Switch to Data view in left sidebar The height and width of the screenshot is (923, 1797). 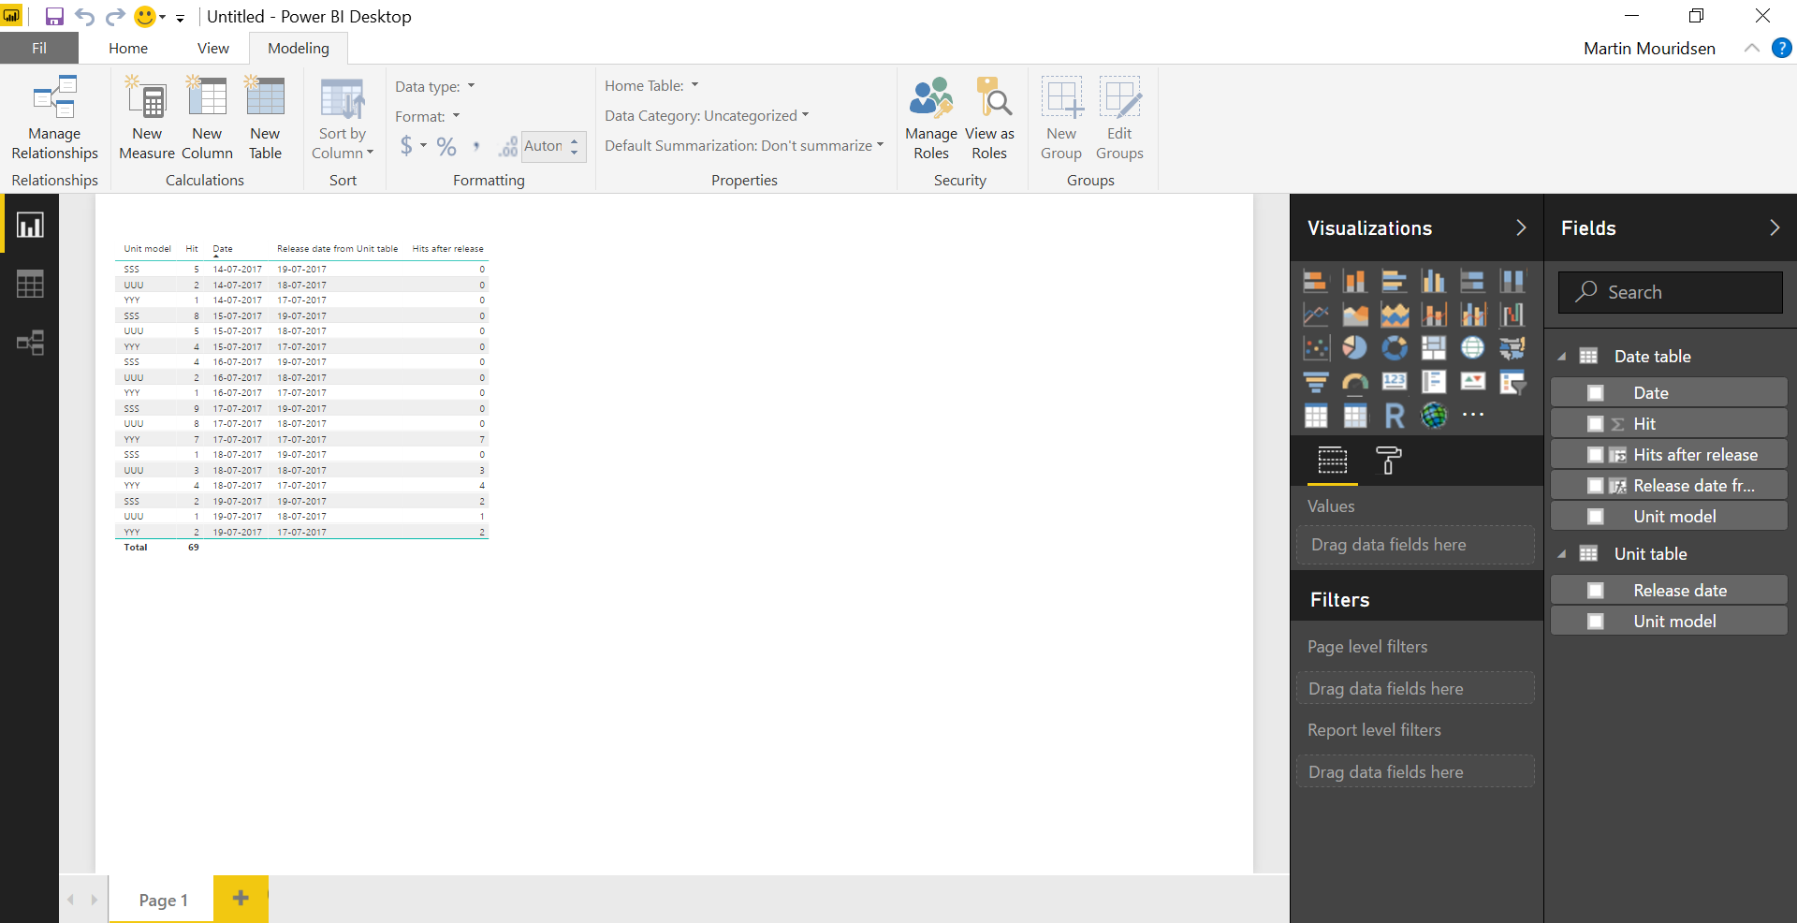pyautogui.click(x=30, y=284)
